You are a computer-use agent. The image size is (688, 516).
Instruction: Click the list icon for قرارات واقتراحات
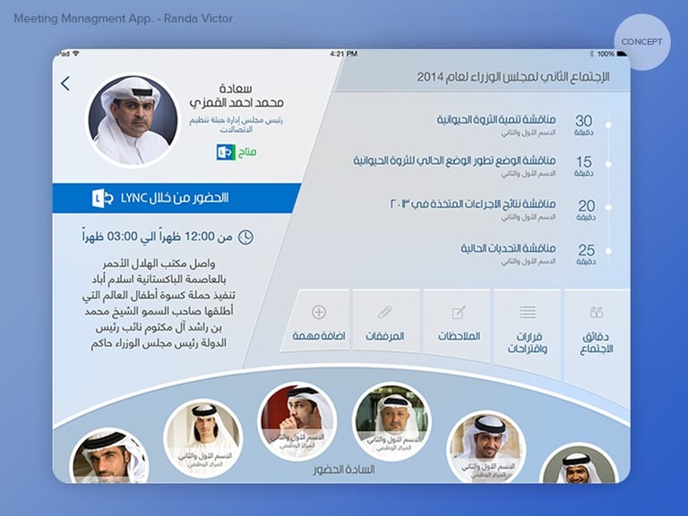tap(528, 312)
